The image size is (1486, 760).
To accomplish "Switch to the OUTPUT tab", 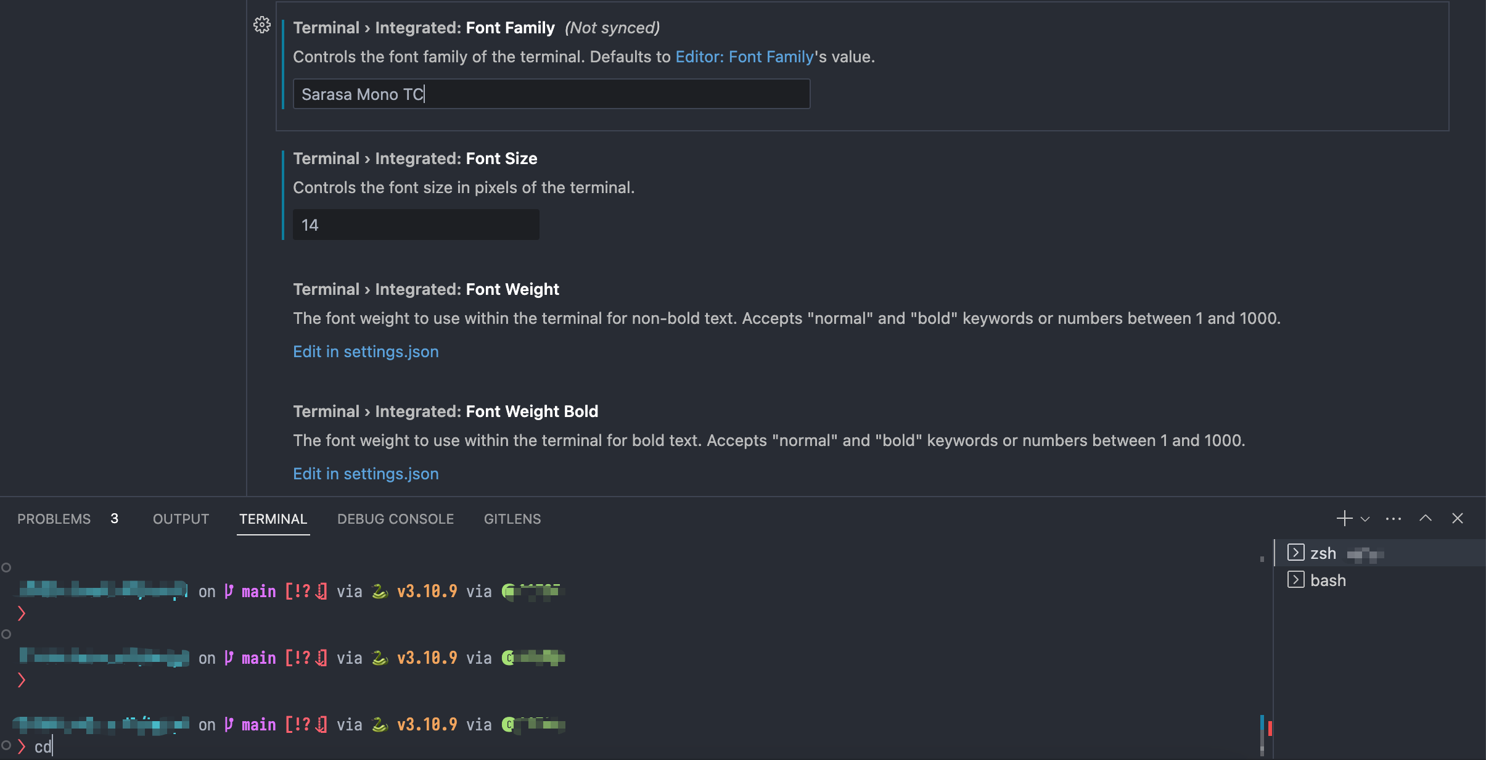I will (x=180, y=519).
